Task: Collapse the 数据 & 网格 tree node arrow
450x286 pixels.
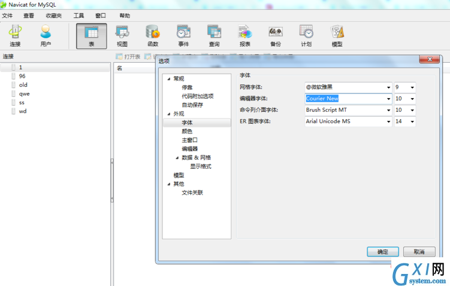Action: [177, 158]
